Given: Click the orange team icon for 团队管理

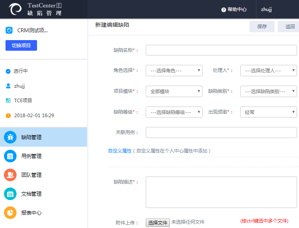Looking at the screenshot, I should [x=10, y=175].
